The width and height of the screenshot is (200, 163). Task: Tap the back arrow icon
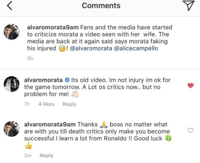click(10, 5)
